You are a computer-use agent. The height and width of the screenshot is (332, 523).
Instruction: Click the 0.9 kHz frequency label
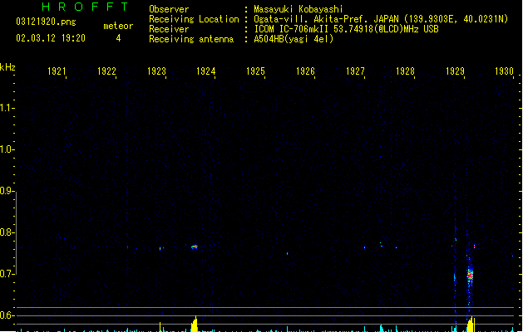tap(7, 191)
